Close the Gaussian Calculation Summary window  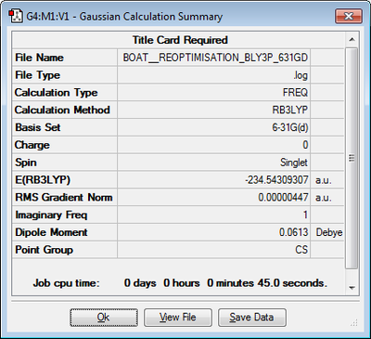349,16
